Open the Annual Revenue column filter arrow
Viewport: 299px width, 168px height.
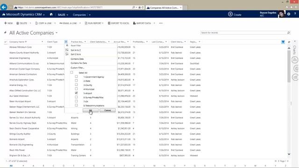(x=128, y=42)
